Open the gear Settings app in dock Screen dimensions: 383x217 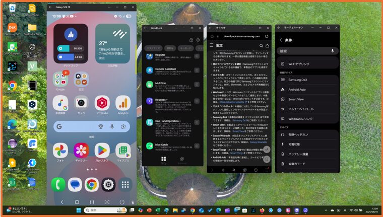click(x=108, y=185)
